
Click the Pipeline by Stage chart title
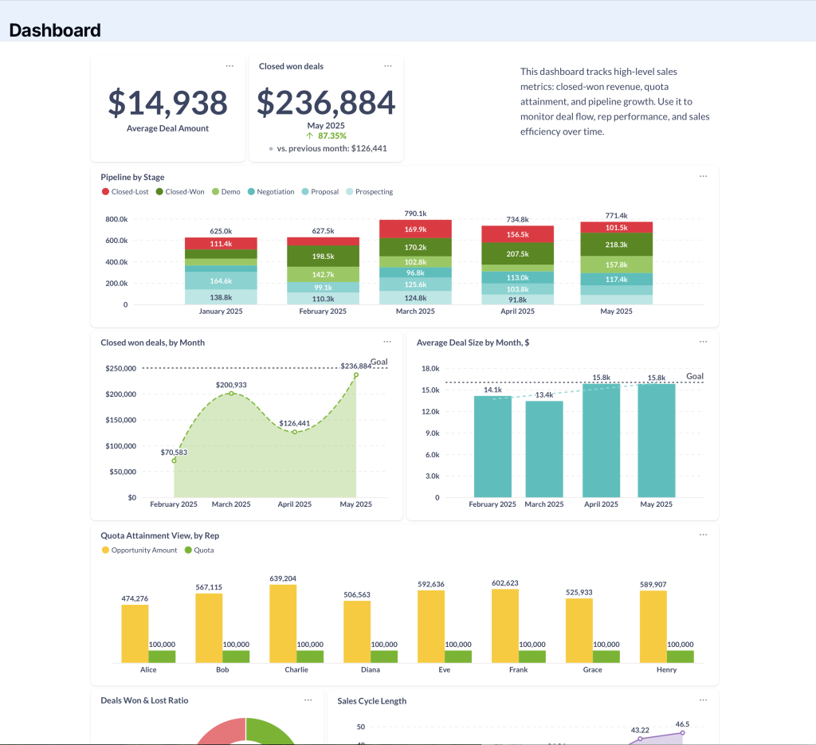coord(132,177)
